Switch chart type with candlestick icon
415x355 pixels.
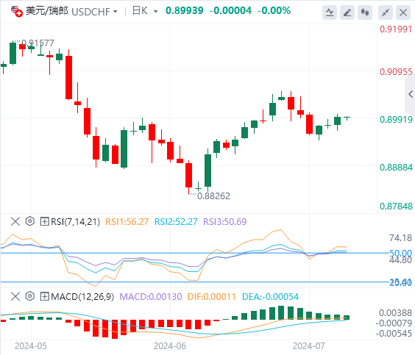[x=365, y=12]
